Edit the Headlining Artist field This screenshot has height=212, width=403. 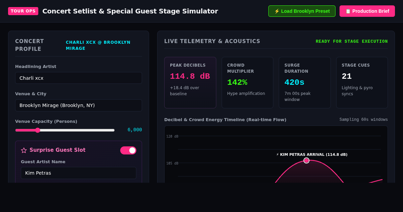[79, 78]
